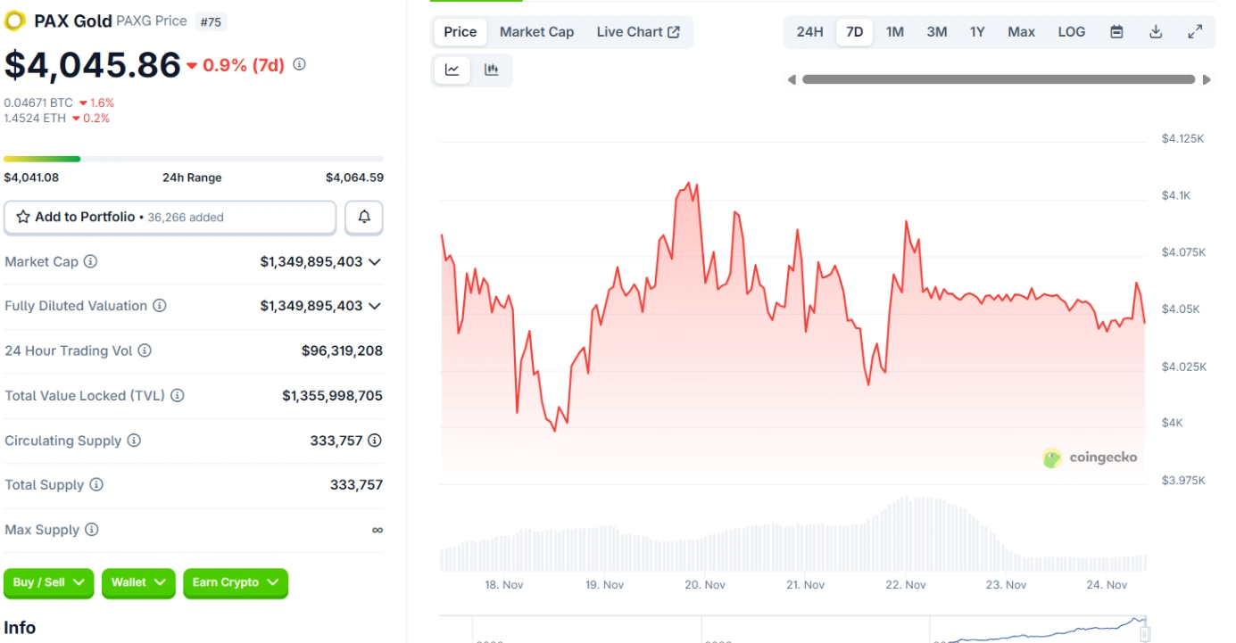Switch chart range to 1M
The height and width of the screenshot is (643, 1236).
(x=894, y=32)
